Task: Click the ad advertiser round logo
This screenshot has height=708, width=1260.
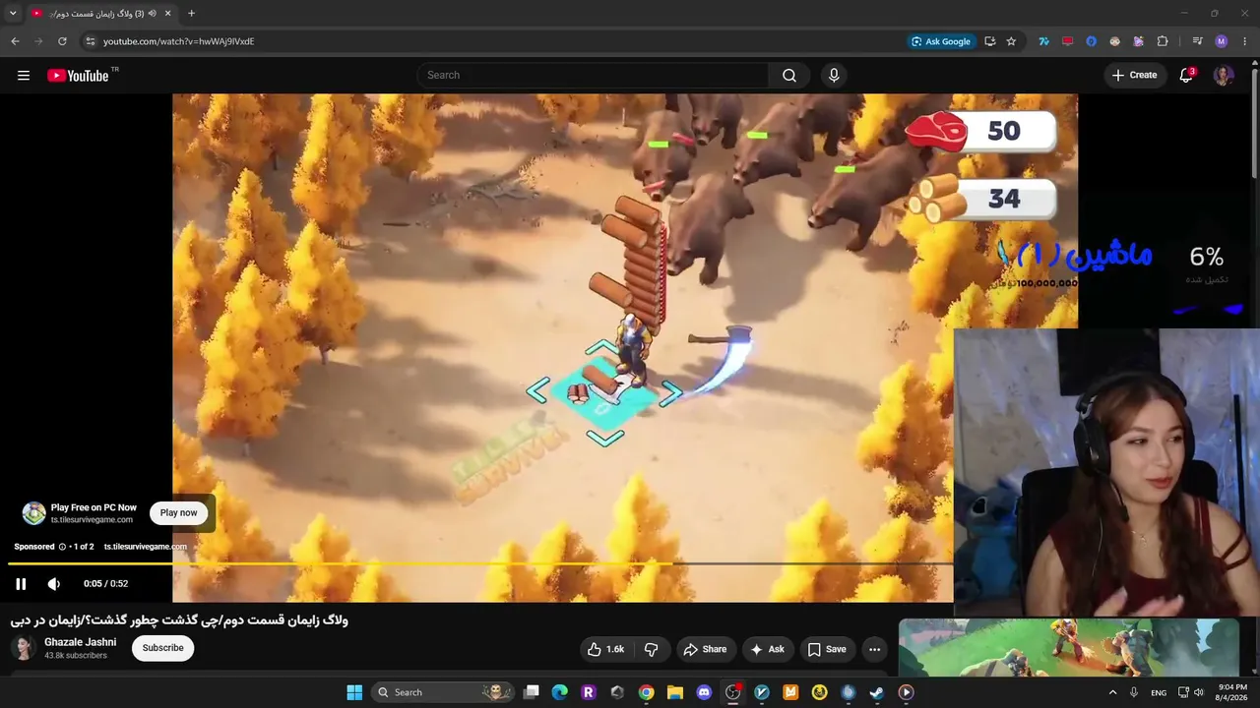Action: [34, 513]
